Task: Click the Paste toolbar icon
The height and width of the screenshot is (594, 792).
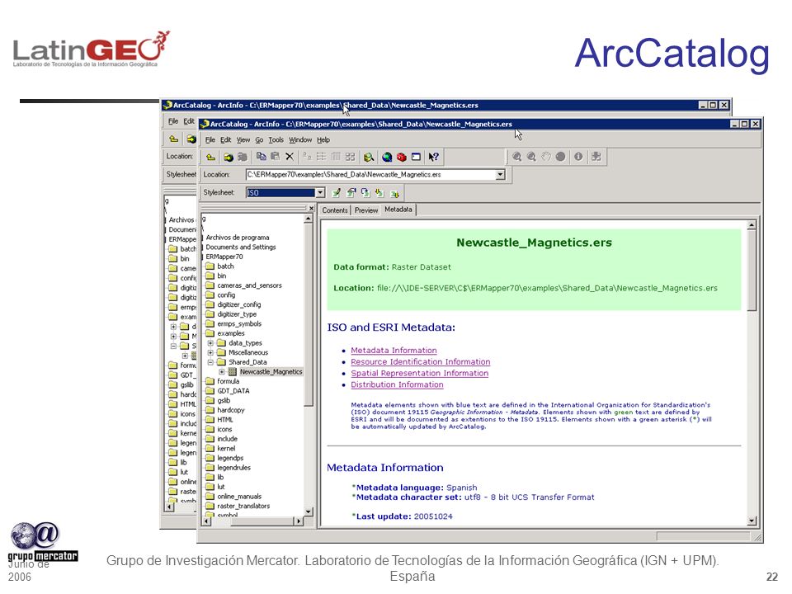Action: point(276,157)
